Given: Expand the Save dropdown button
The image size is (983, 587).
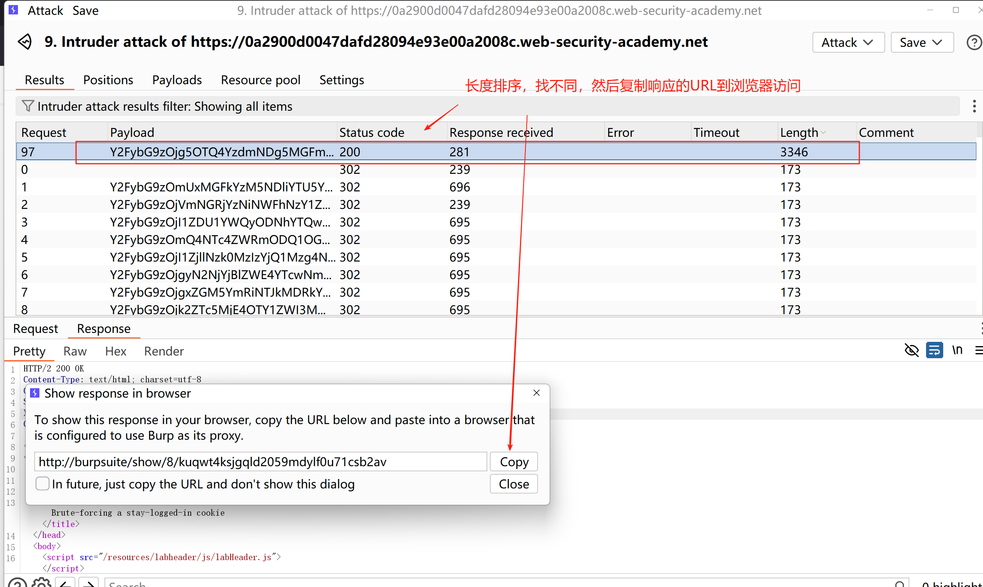Looking at the screenshot, I should pos(922,42).
